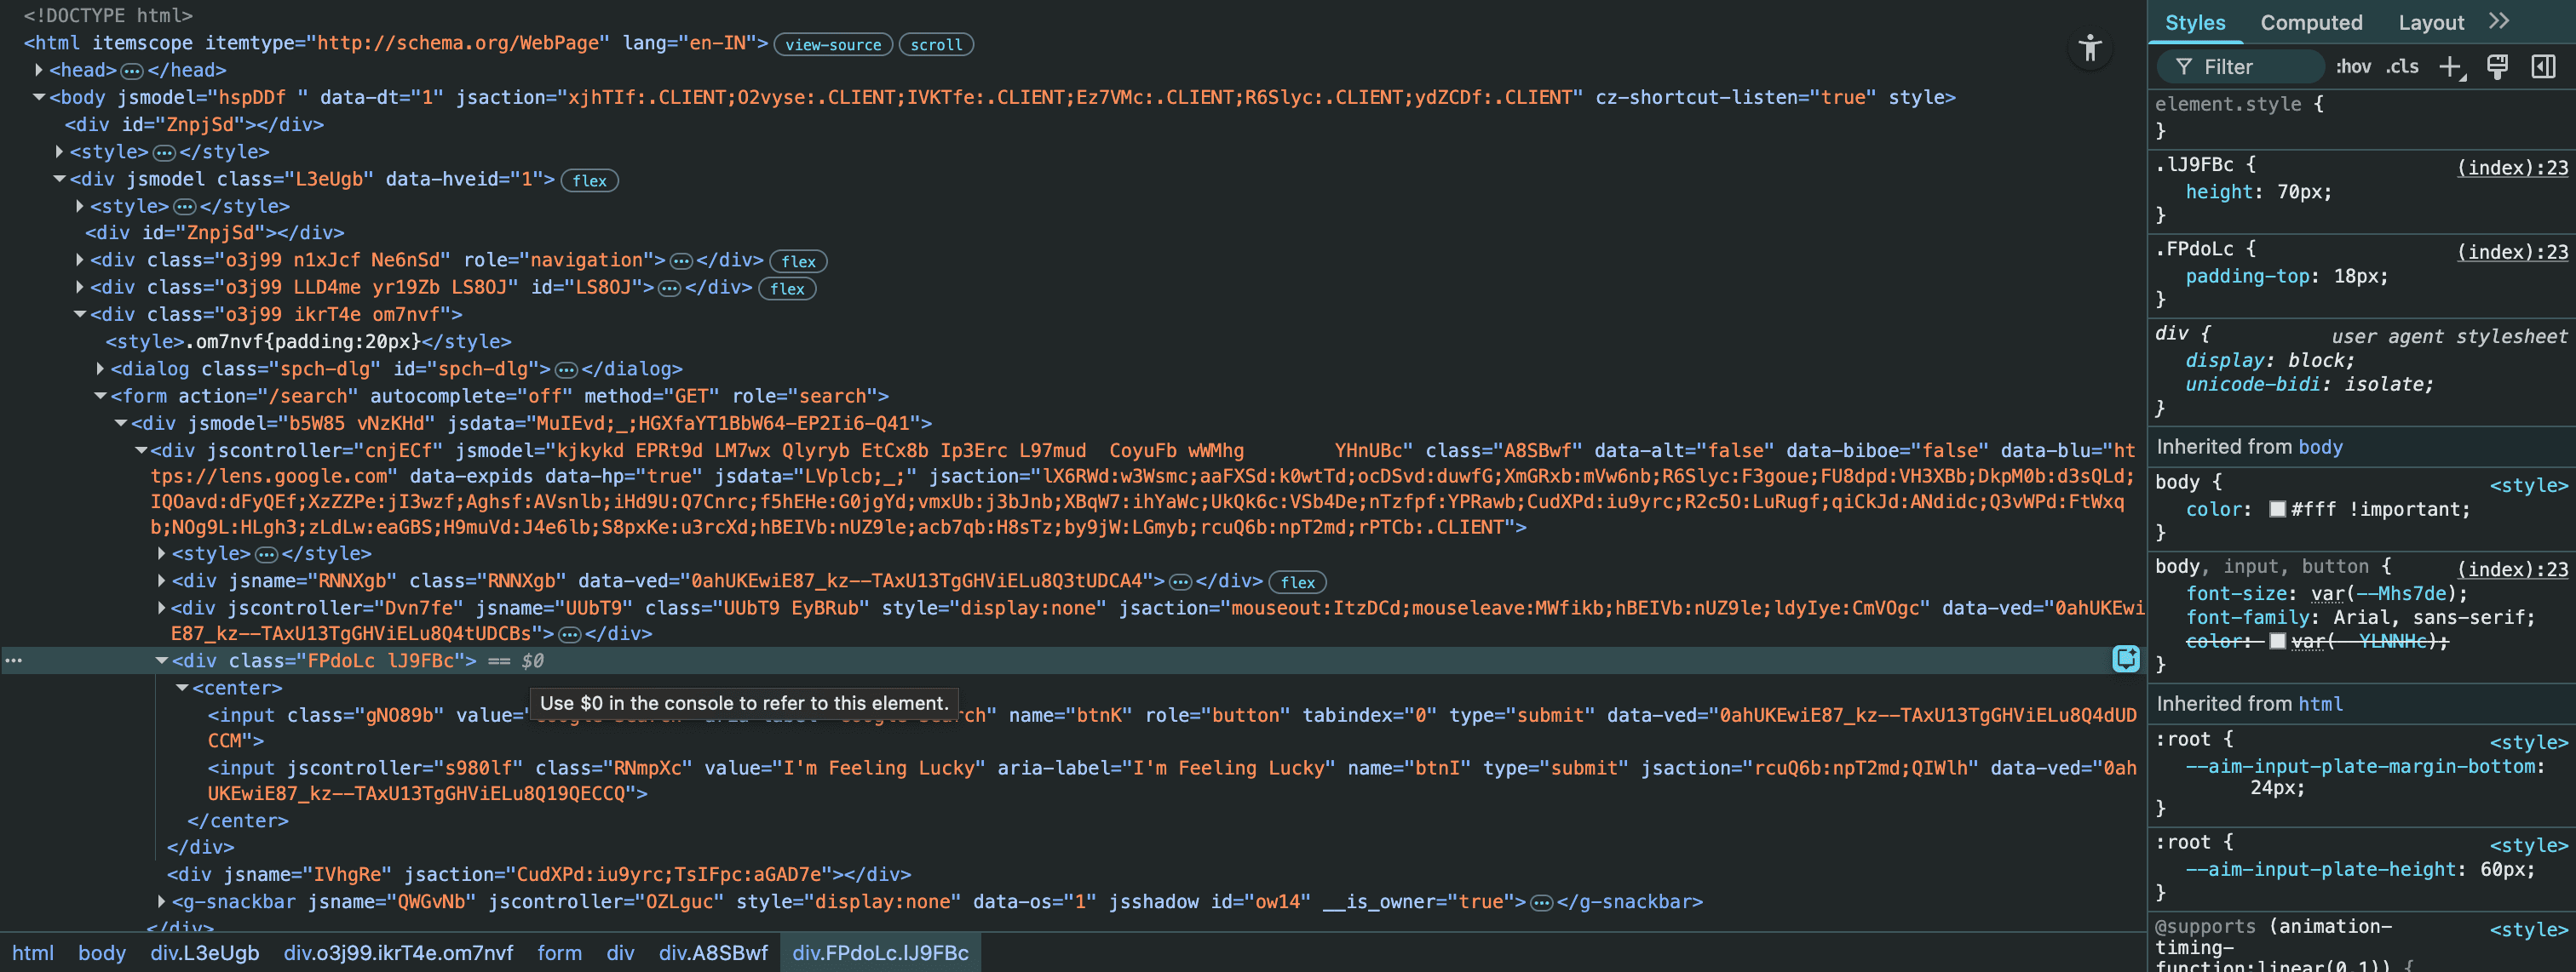Select the div.o3j99.ikrT4e.om7nvf breadcrumb

point(398,953)
